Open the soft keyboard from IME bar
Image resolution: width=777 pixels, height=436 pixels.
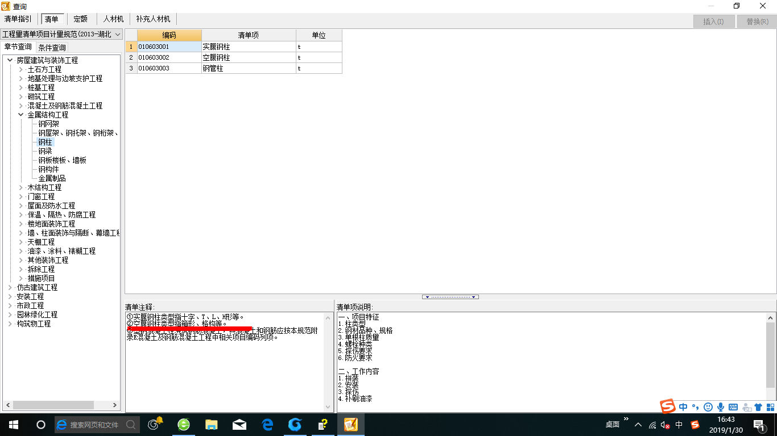coord(733,407)
